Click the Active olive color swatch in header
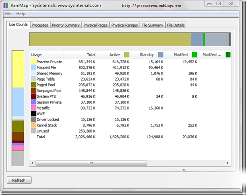This screenshot has width=246, height=195. (126, 55)
